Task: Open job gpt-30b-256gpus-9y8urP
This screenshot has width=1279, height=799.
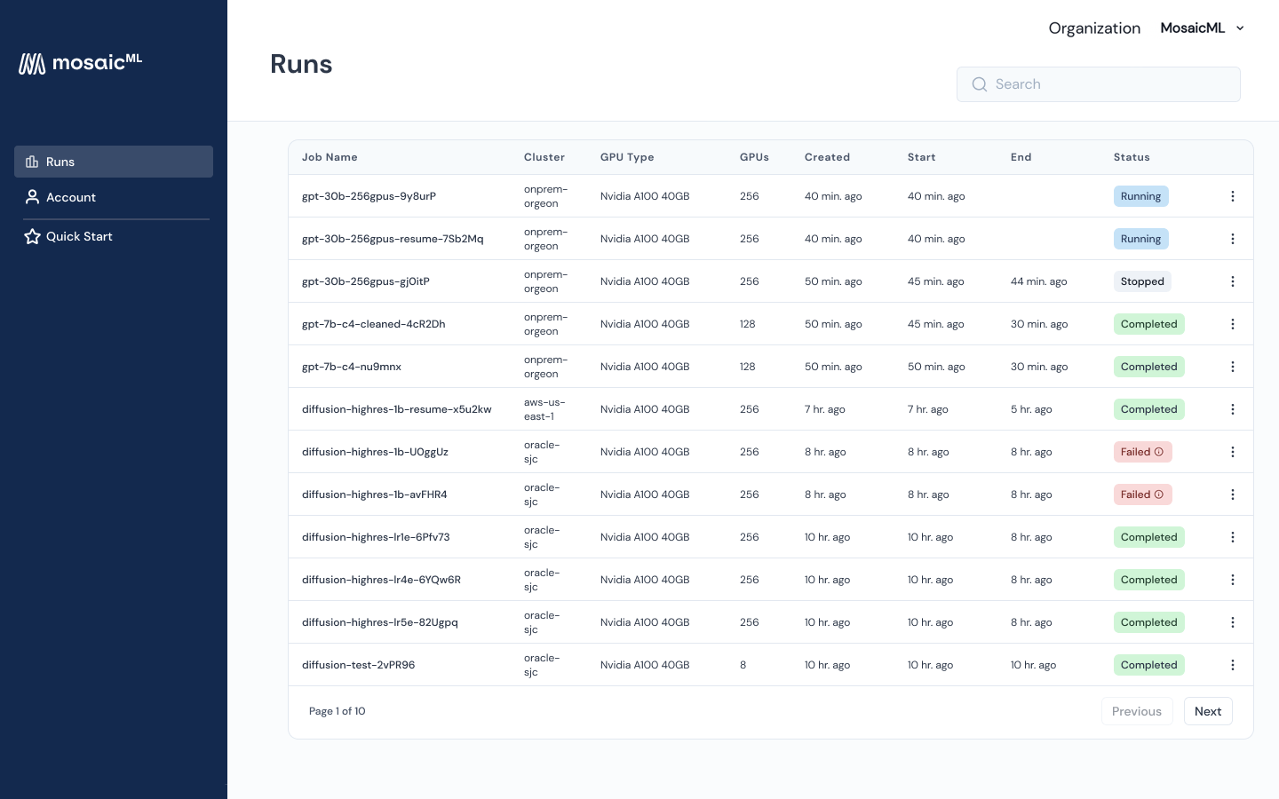Action: [369, 196]
